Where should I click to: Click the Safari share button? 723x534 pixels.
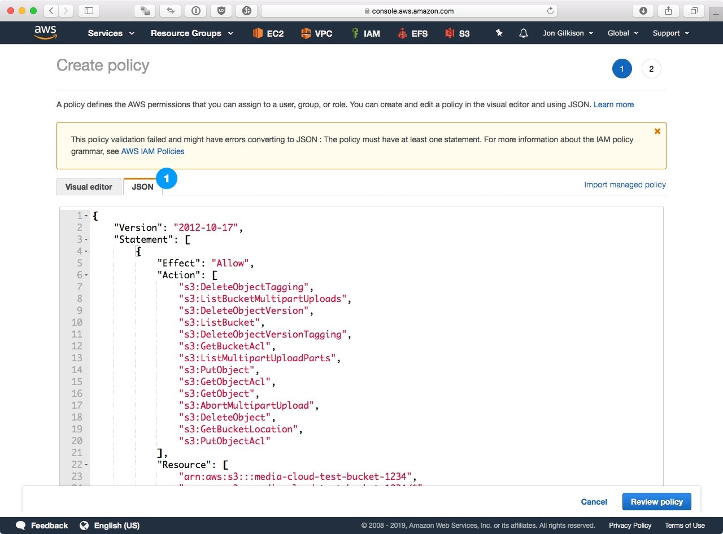pos(668,10)
